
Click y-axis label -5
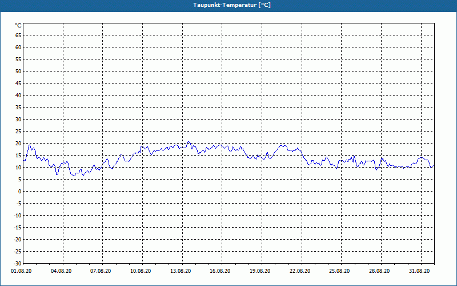coord(19,204)
